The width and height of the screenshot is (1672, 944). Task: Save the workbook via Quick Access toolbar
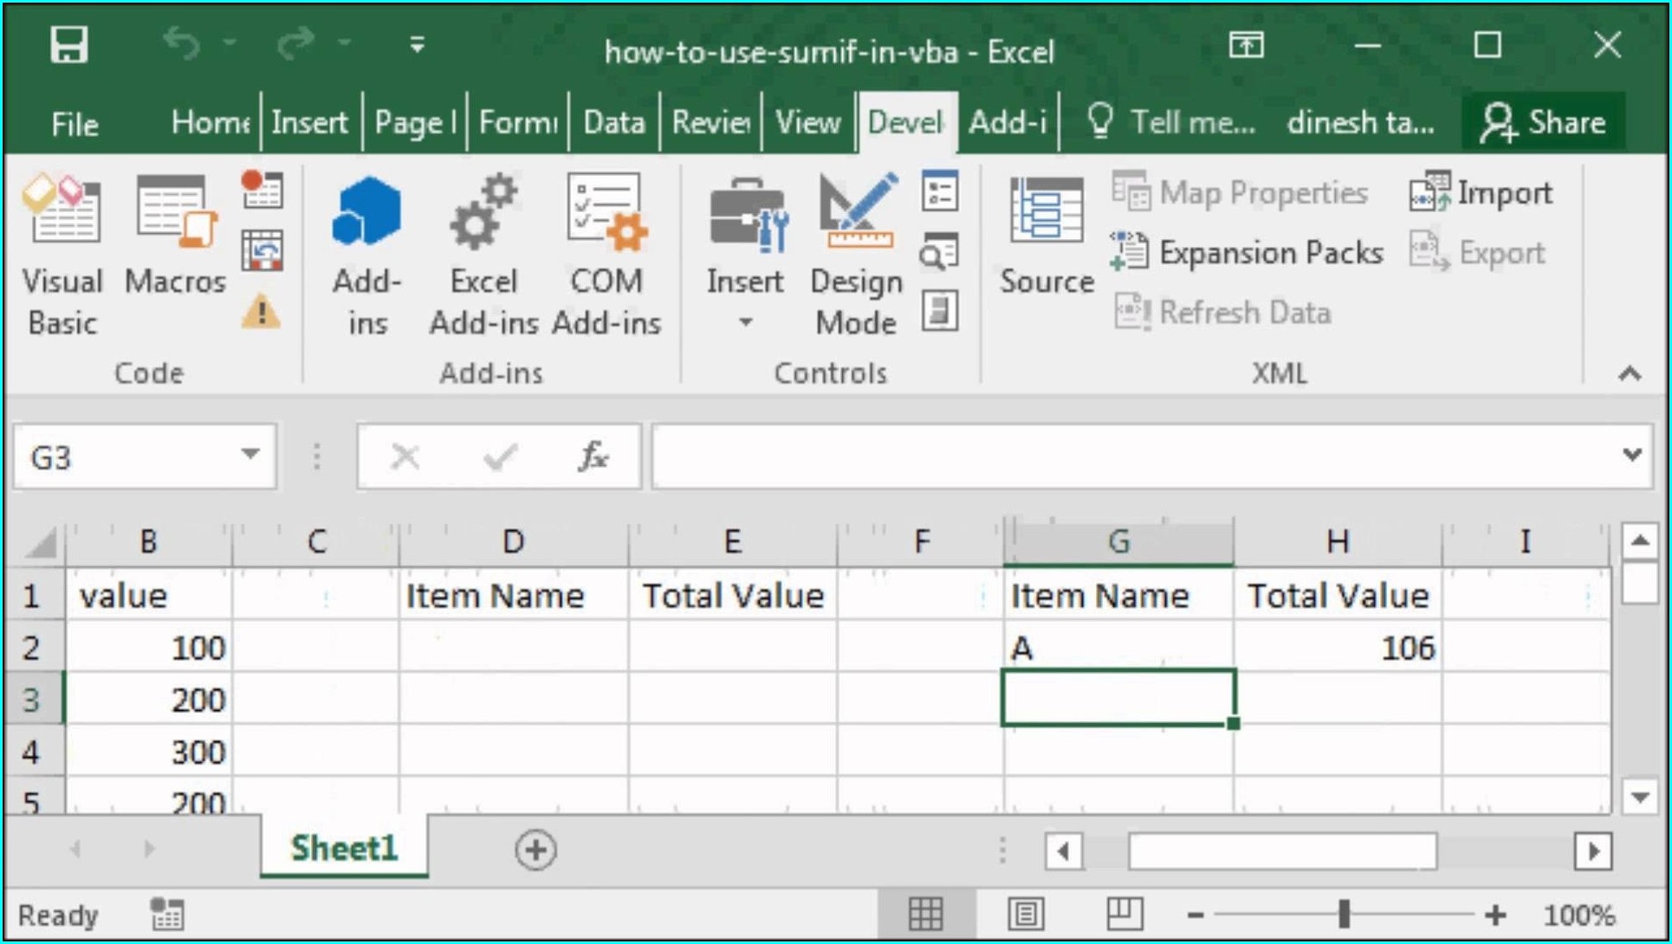69,45
